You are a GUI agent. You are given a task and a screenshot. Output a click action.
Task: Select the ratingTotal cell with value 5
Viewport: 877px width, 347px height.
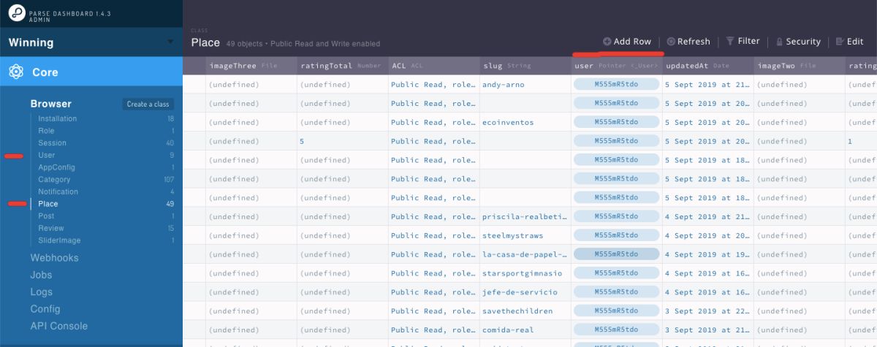pos(343,142)
